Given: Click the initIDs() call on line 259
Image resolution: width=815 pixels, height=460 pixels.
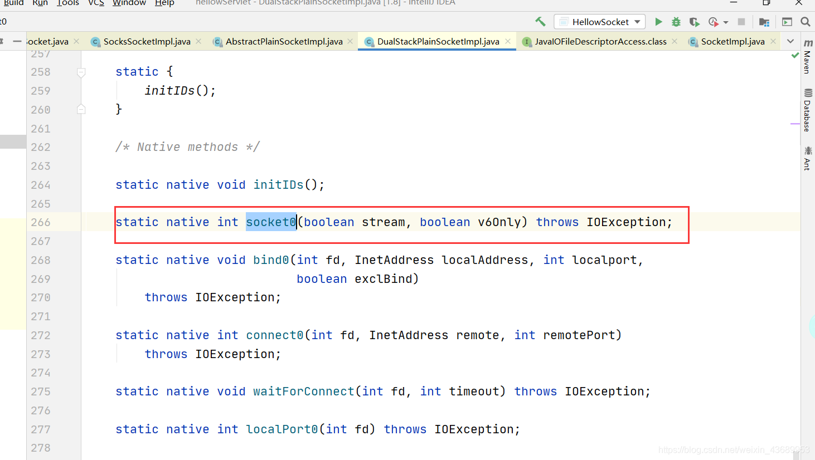Looking at the screenshot, I should click(180, 91).
